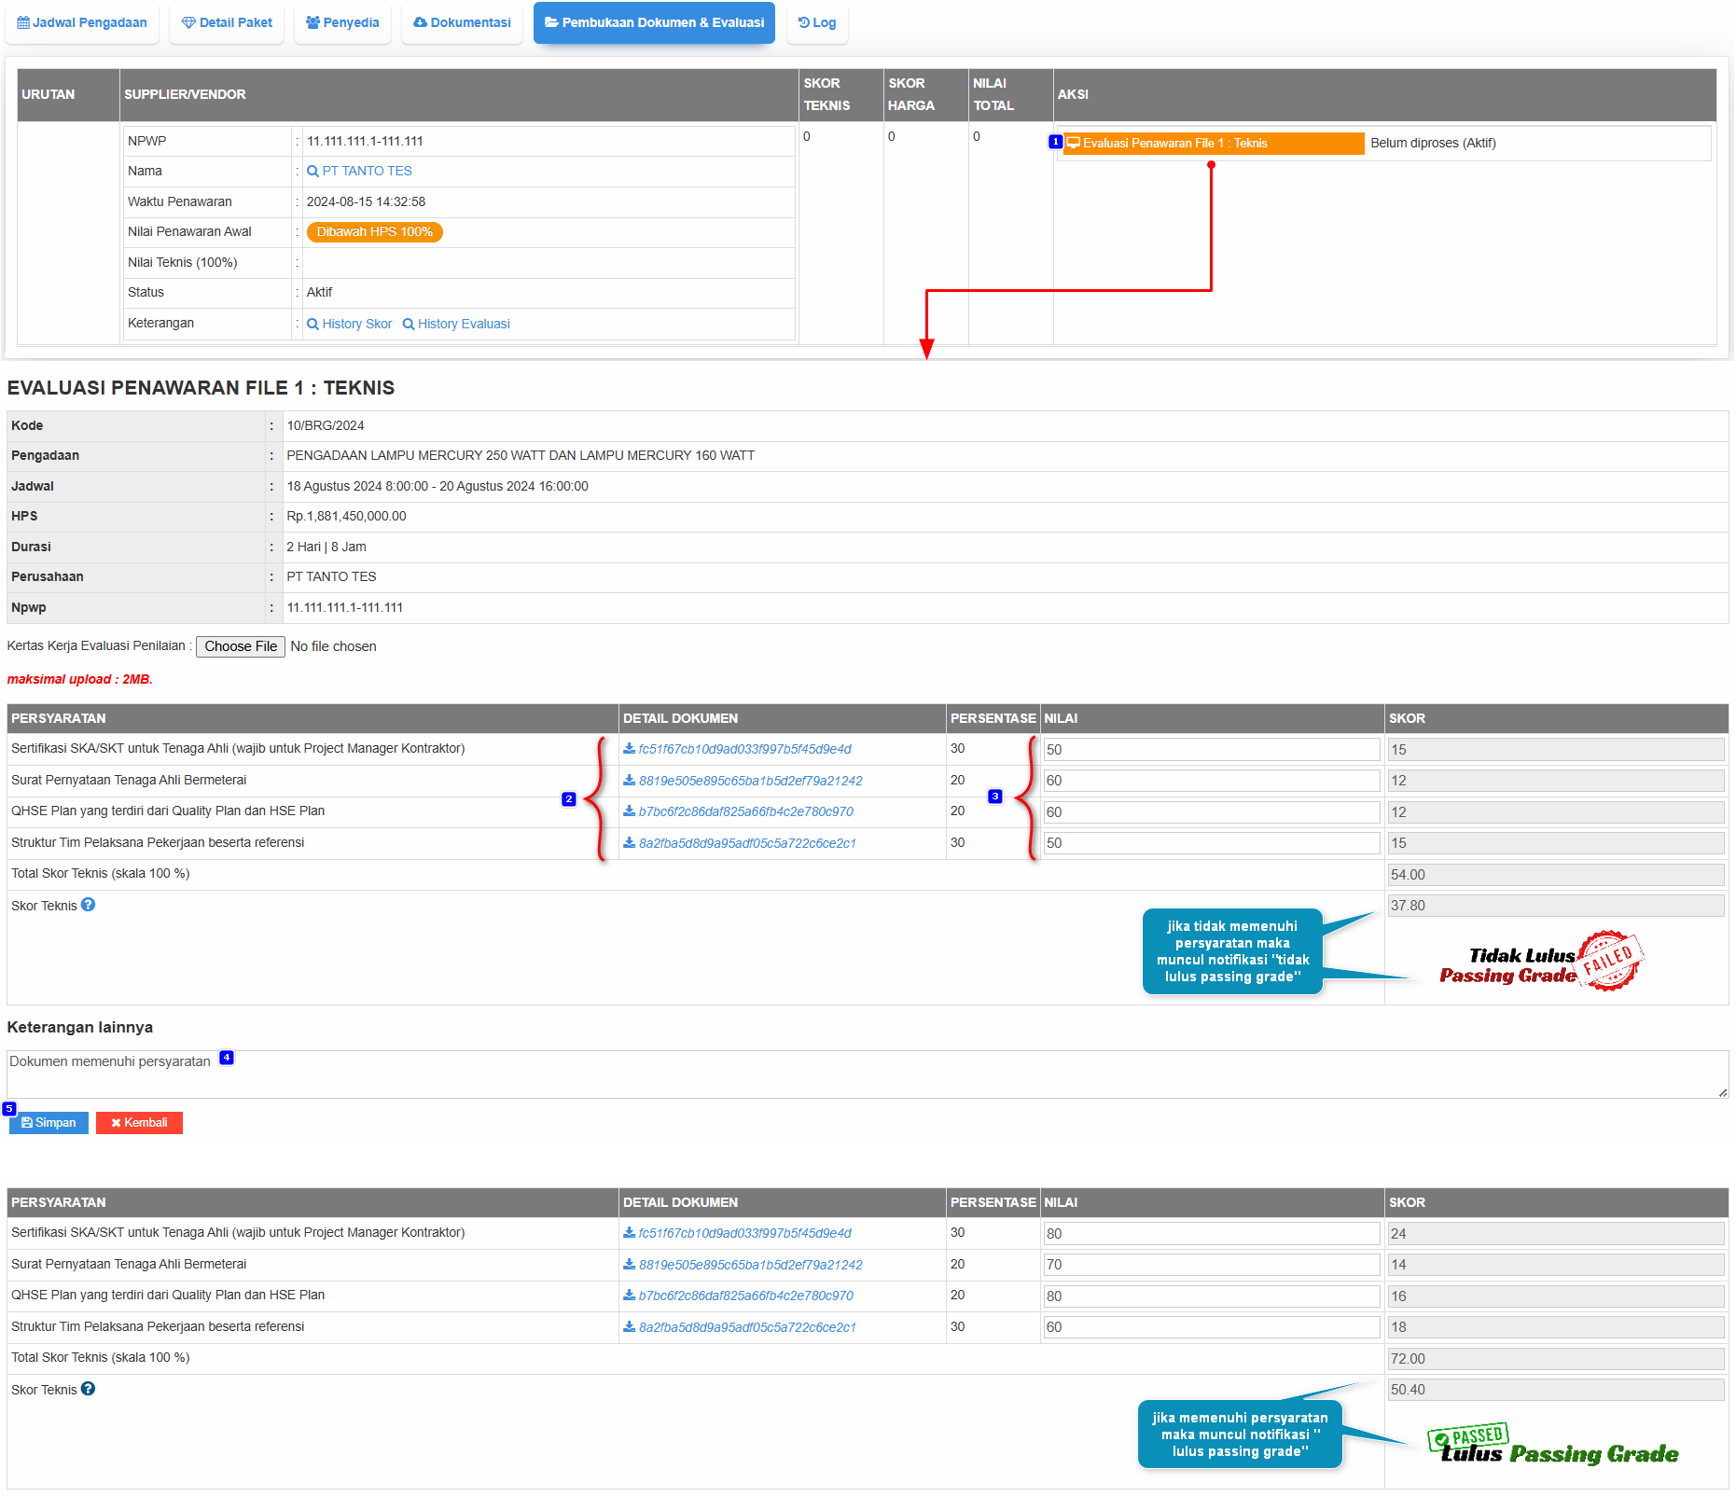The height and width of the screenshot is (1497, 1736).
Task: Click the help icon beside second Skor Teknis
Action: click(88, 1389)
